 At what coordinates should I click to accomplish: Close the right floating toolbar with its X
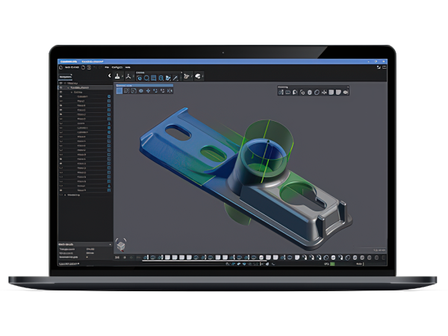(347, 86)
